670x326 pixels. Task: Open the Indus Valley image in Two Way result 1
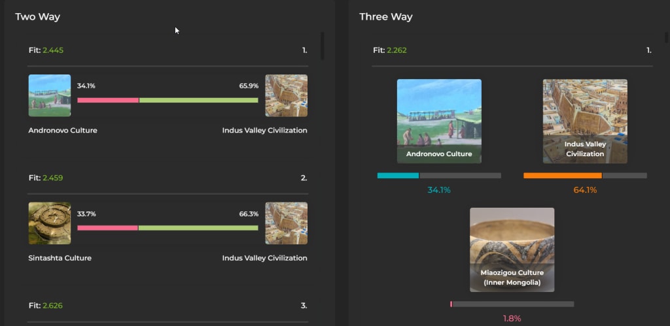click(x=286, y=95)
